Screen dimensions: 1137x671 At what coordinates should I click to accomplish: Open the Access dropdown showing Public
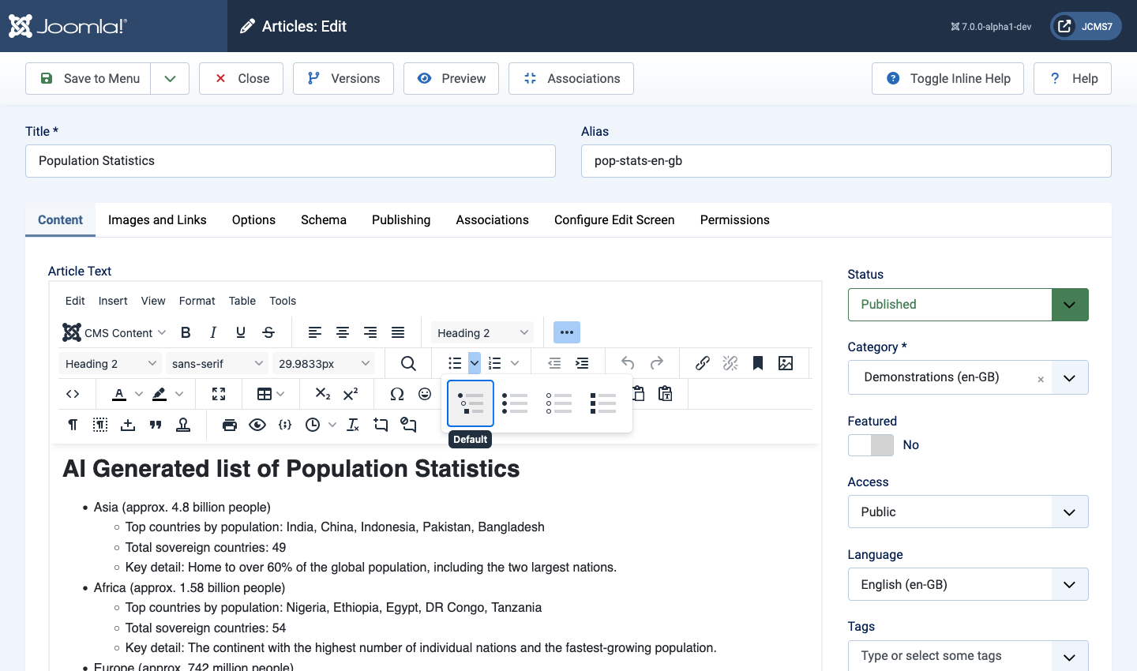click(968, 512)
